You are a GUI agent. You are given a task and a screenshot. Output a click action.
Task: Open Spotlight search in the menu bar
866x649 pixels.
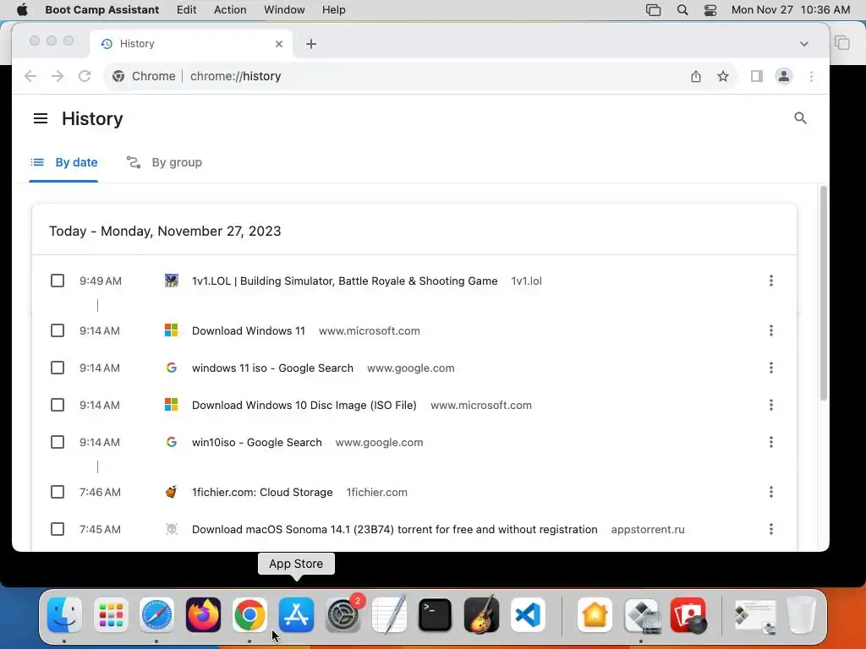pos(682,10)
